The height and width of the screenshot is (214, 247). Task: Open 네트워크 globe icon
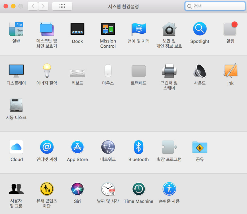coord(108,147)
